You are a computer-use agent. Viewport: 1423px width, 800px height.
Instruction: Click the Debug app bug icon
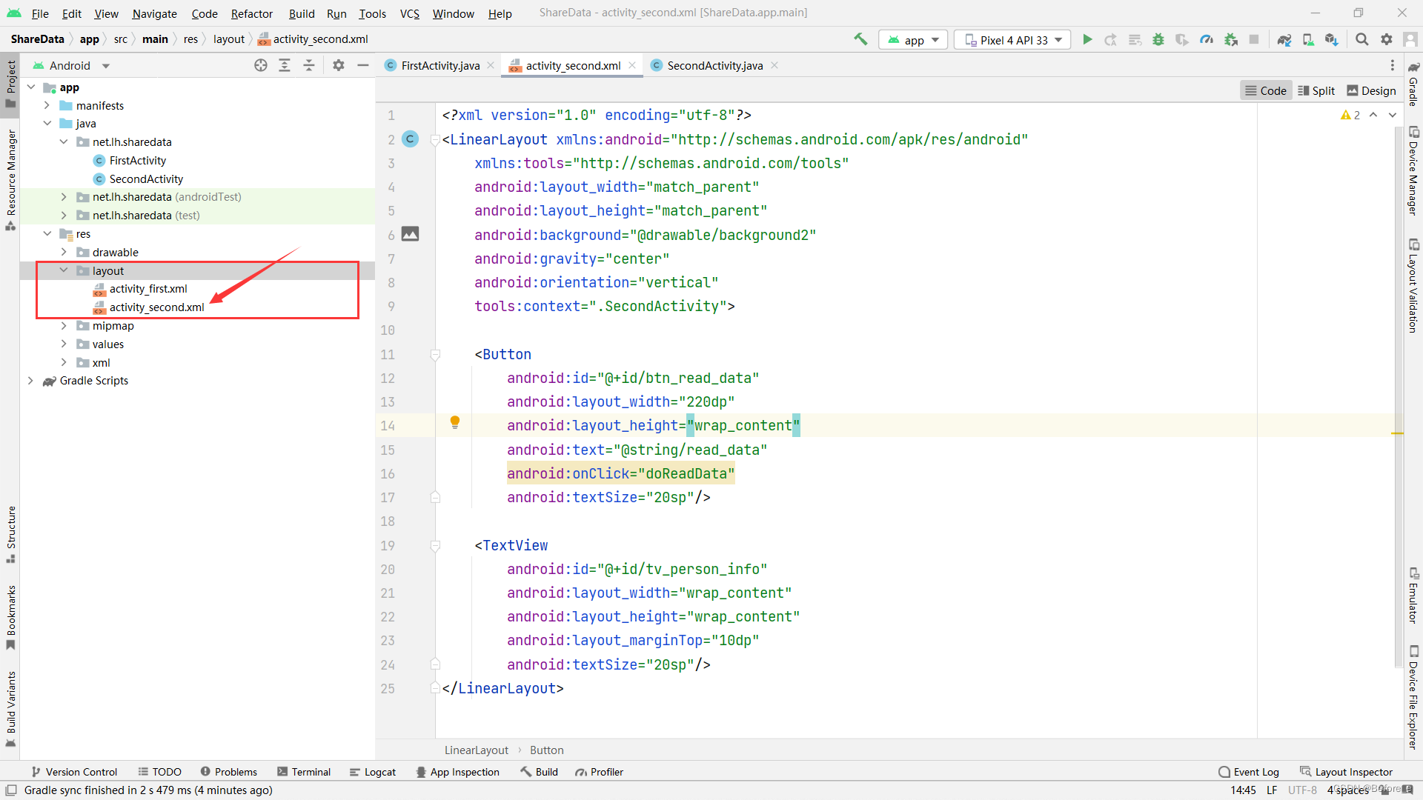point(1158,40)
